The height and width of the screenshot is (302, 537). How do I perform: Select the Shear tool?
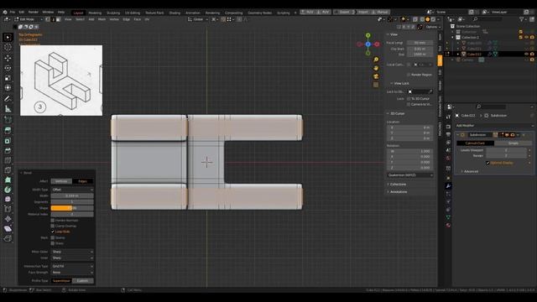click(8, 229)
